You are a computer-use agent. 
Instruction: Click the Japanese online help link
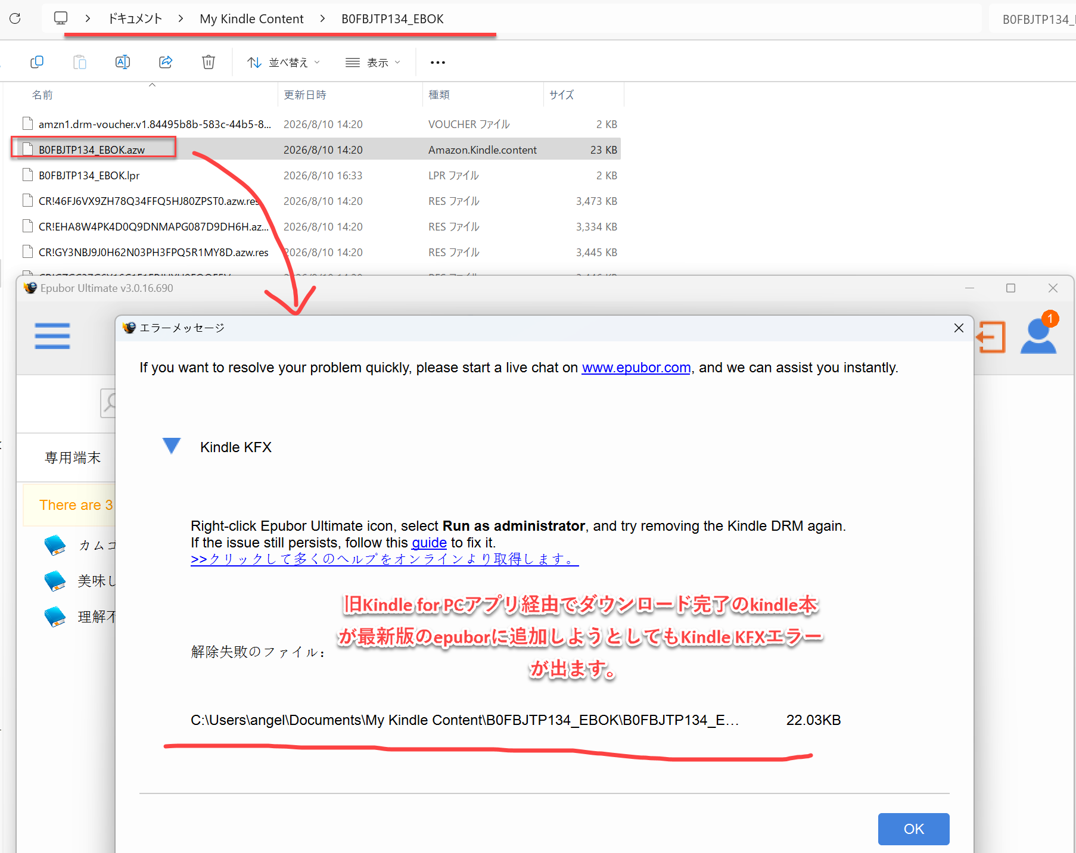tap(385, 559)
